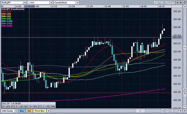Click the vertical scroll down arrow
Screen dimensions: 187x114
tap(185, 89)
